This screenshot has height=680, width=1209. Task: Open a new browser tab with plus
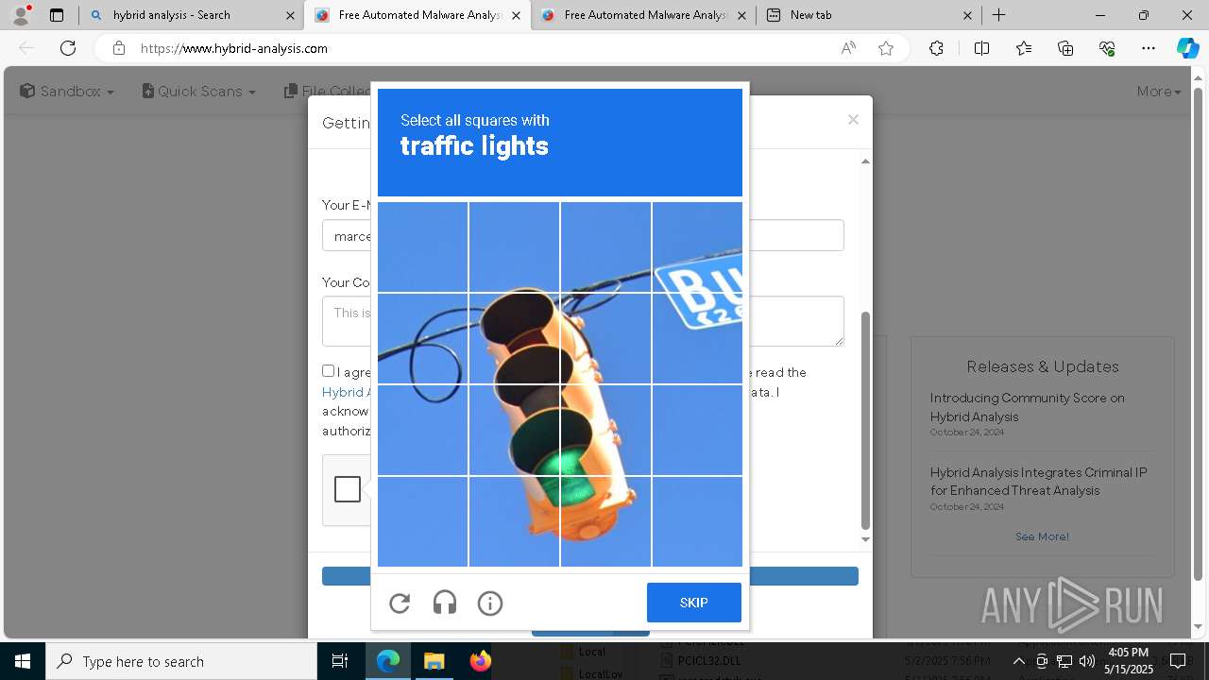[x=998, y=15]
